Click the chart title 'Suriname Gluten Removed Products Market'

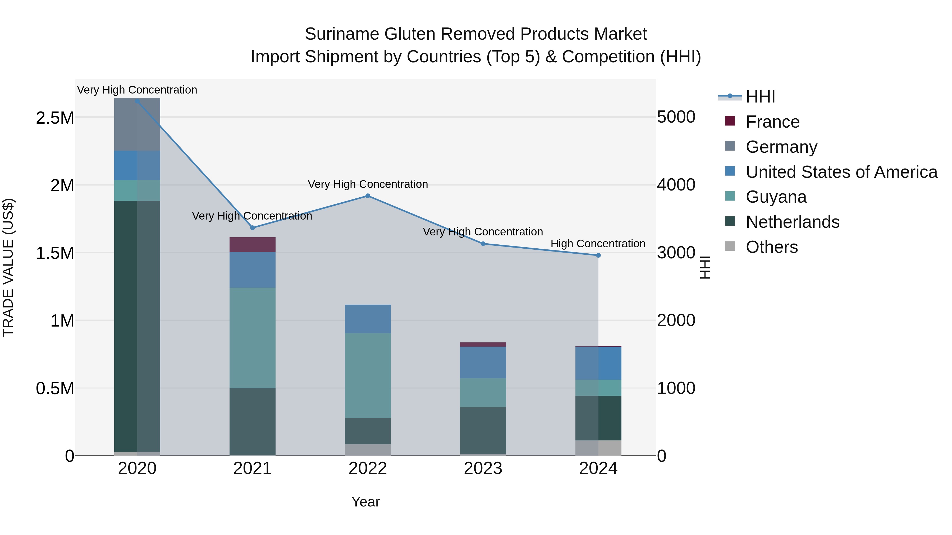click(x=476, y=34)
